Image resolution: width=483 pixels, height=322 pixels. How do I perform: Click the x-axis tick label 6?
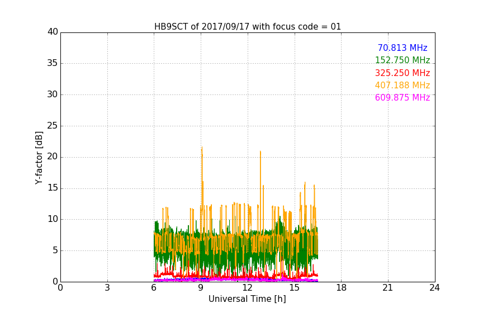point(154,288)
